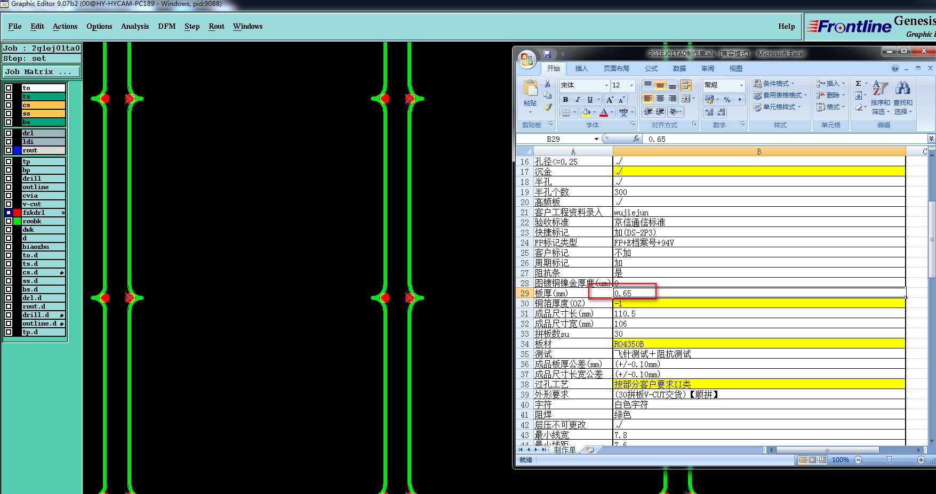Enable the checkbox for v-cut layer
Screen dimensions: 936x494
9,204
